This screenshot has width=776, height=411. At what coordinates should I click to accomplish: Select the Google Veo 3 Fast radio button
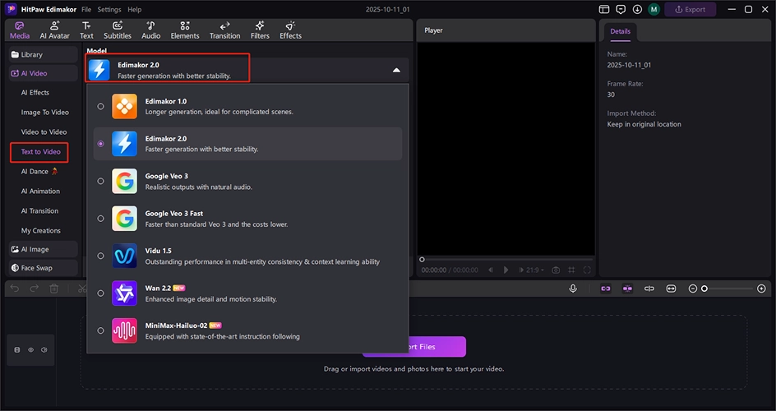coord(100,218)
